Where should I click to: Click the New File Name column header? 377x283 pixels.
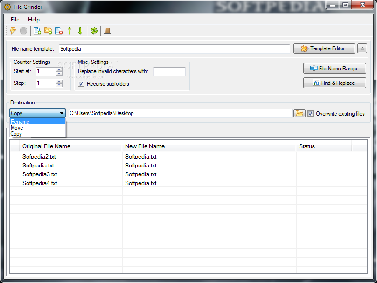coord(209,146)
